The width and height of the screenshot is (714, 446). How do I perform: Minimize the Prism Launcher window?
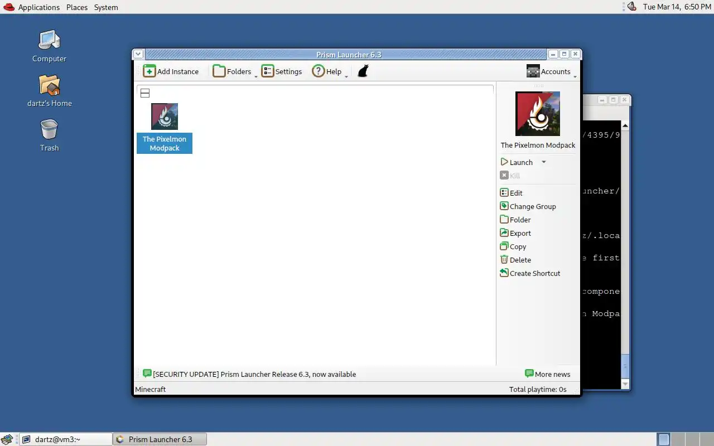553,54
